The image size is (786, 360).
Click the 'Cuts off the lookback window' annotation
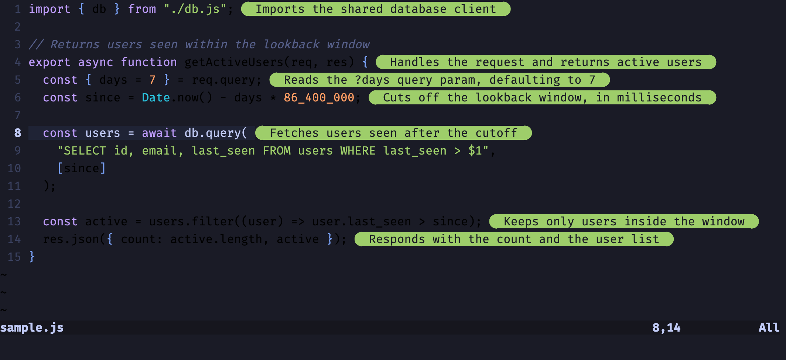pos(542,97)
